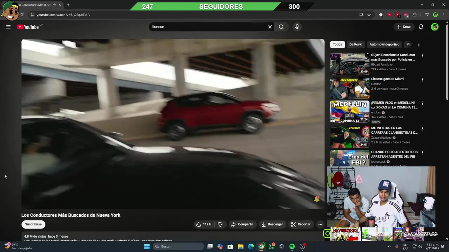Clear the 'license' search text with X
449x252 pixels.
pos(270,27)
